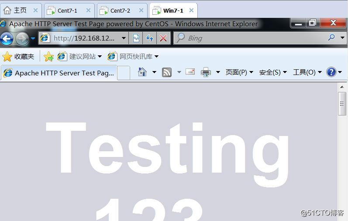348x221 pixels.
Task: Open 网页快讯库 web slice gallery
Action: [x=130, y=57]
